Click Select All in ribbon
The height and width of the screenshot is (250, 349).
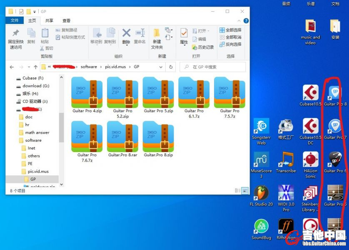point(230,30)
